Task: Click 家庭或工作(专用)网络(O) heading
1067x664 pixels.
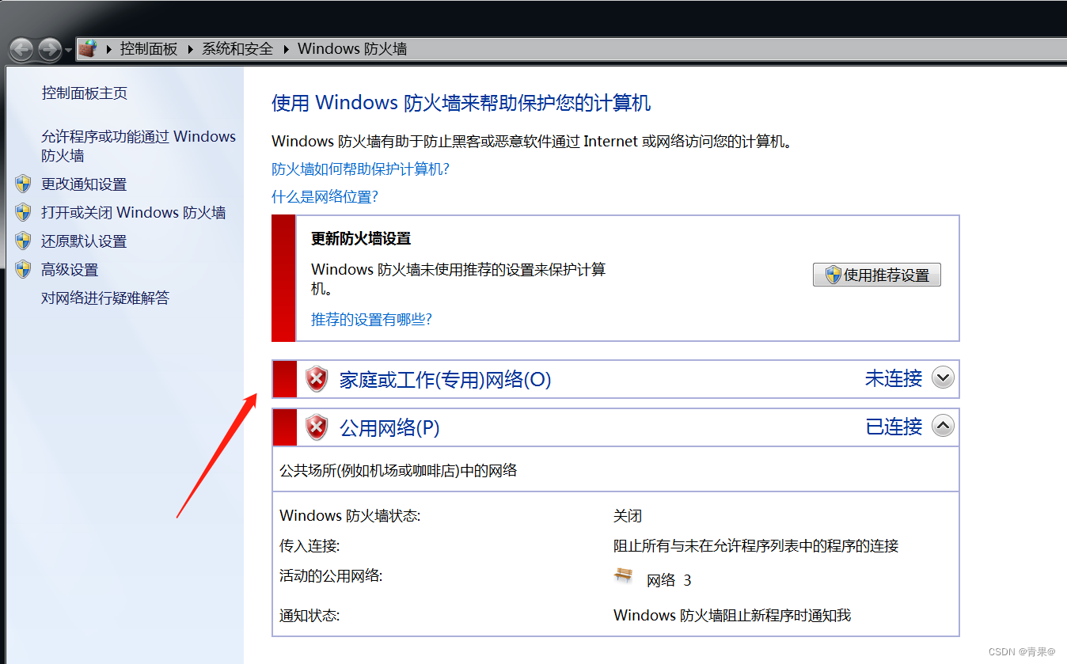Action: click(x=445, y=380)
